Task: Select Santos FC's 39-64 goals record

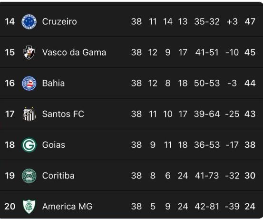Action: [207, 114]
